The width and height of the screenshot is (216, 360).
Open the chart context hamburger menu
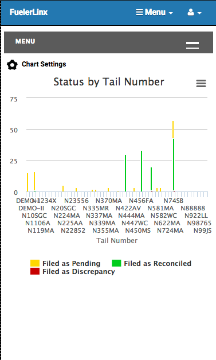pyautogui.click(x=201, y=83)
